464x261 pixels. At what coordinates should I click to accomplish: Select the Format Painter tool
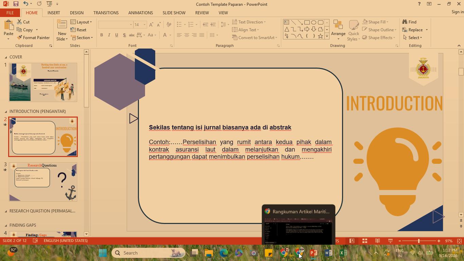click(33, 37)
